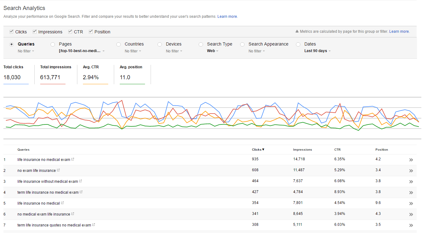This screenshot has width=426, height=233.
Task: Sort table by Position column header
Action: click(382, 150)
